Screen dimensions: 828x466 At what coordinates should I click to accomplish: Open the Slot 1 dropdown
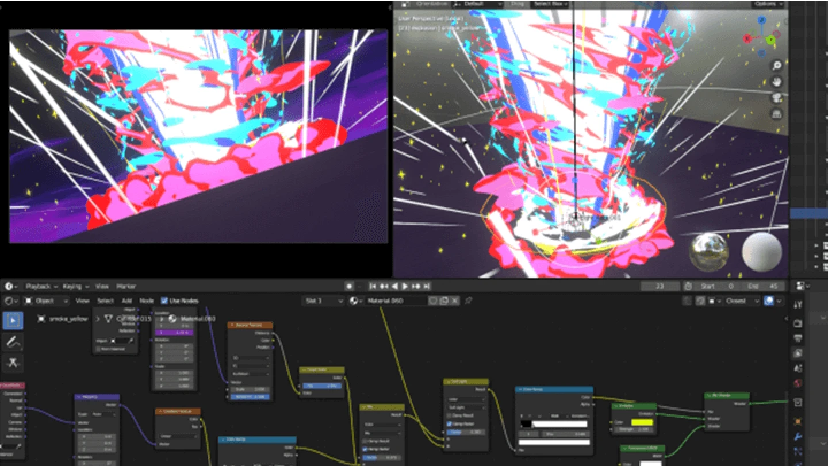pyautogui.click(x=324, y=301)
